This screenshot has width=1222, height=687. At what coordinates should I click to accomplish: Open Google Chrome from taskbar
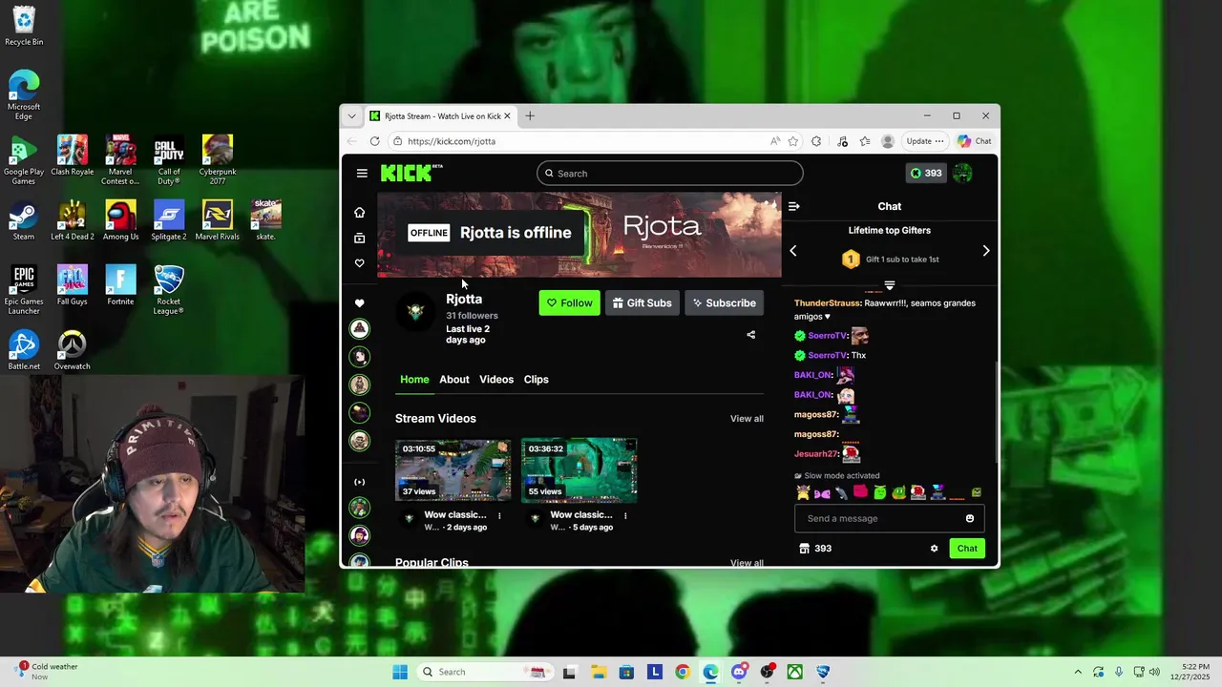pos(682,672)
